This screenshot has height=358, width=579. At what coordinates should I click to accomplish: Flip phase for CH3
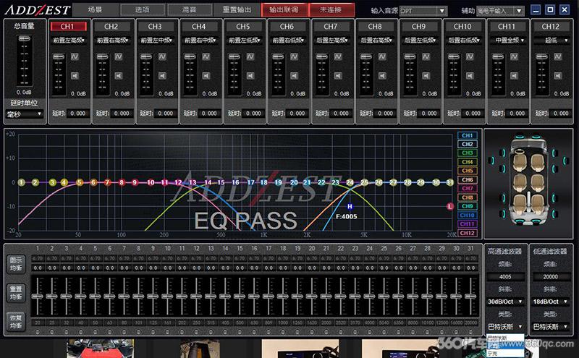point(162,56)
